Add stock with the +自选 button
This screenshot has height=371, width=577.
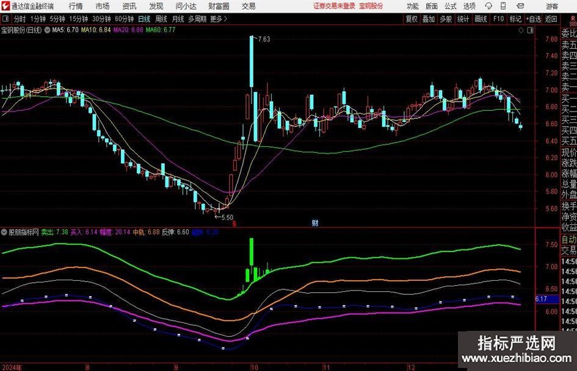click(533, 19)
